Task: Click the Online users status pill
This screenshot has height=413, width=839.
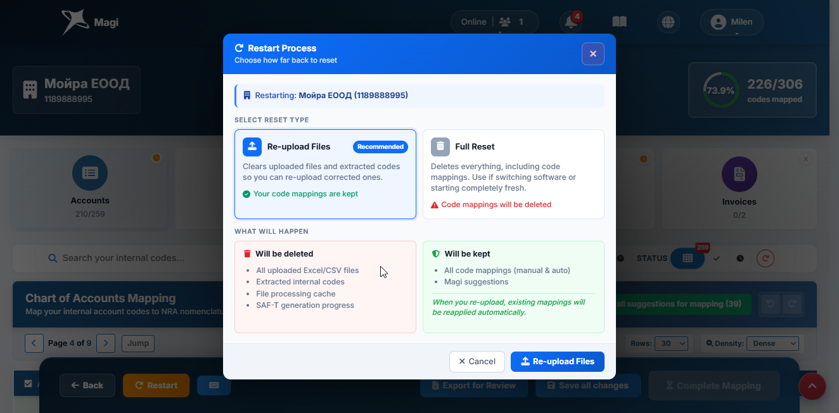Action: [494, 22]
